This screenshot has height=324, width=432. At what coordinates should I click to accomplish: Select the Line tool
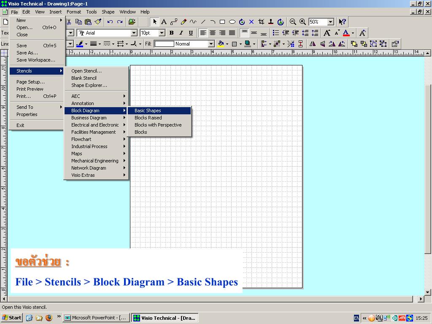click(203, 22)
